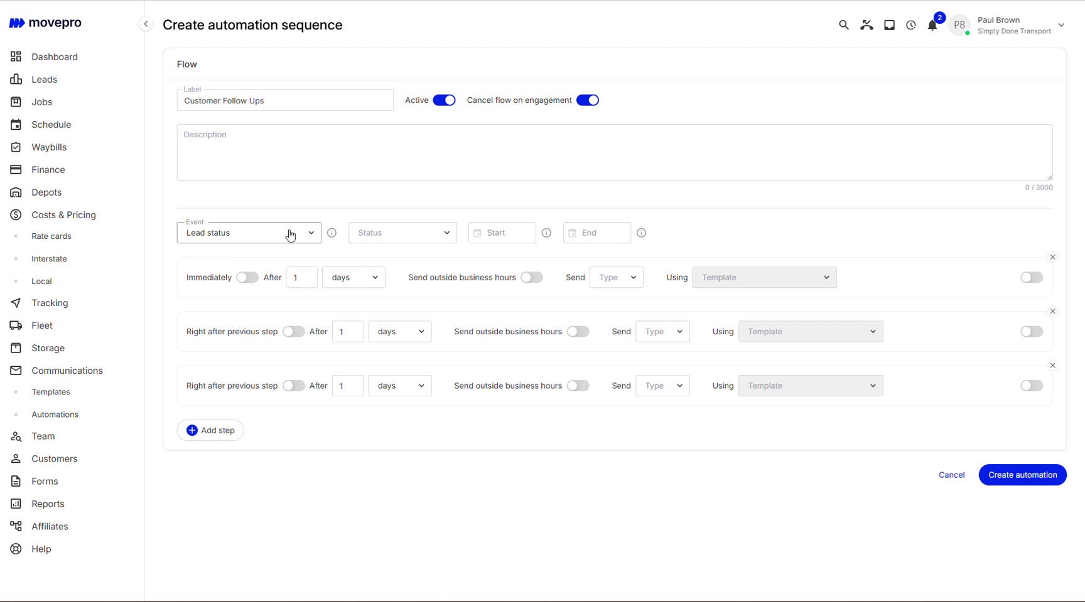This screenshot has height=602, width=1085.
Task: Click the Add step button
Action: 210,430
